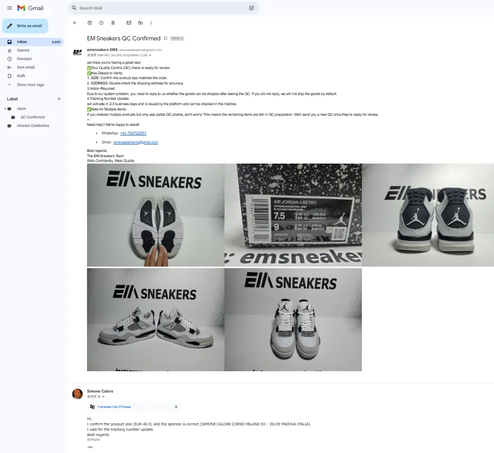Click the search magnifier icon

pos(74,8)
